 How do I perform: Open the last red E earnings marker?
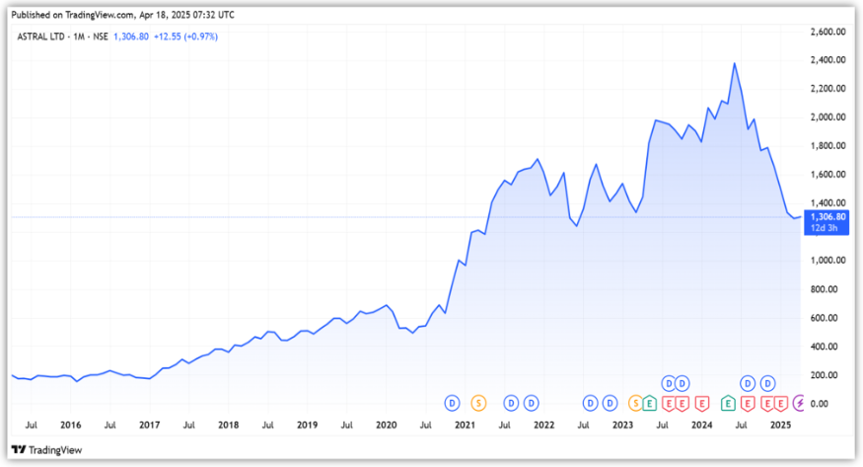pyautogui.click(x=781, y=403)
